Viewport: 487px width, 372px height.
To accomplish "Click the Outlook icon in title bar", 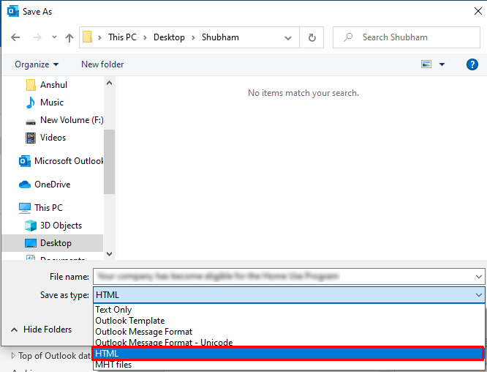I will 12,12.
